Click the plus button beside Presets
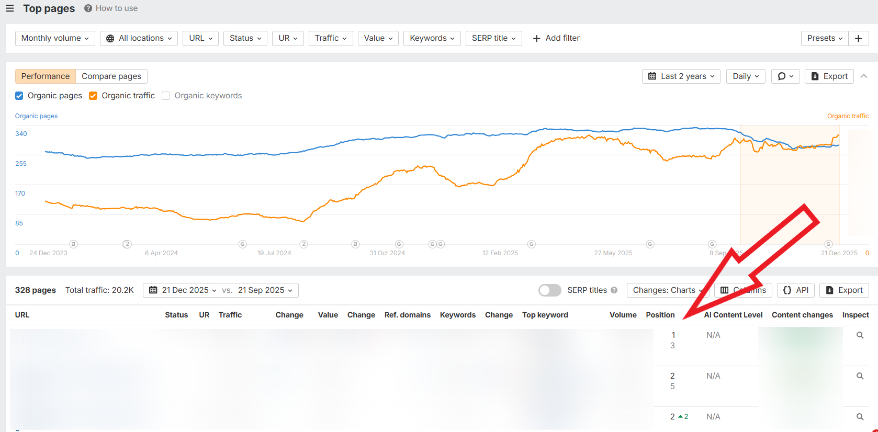Image resolution: width=878 pixels, height=432 pixels. coord(859,38)
